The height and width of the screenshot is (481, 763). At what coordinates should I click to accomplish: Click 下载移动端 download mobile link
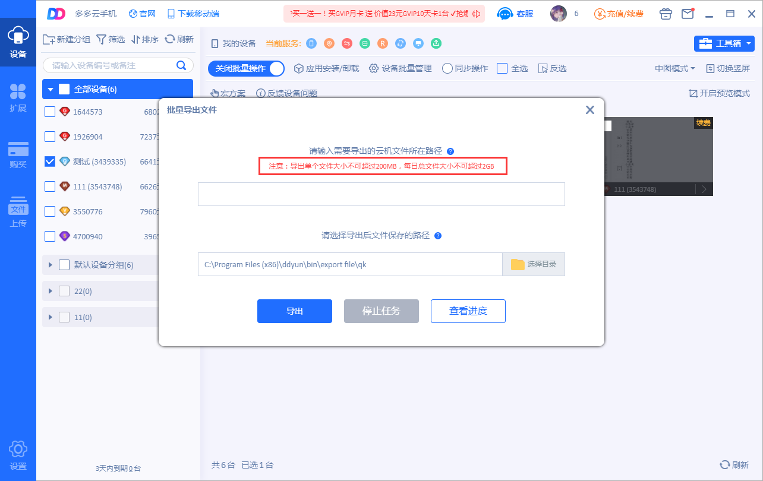click(193, 13)
